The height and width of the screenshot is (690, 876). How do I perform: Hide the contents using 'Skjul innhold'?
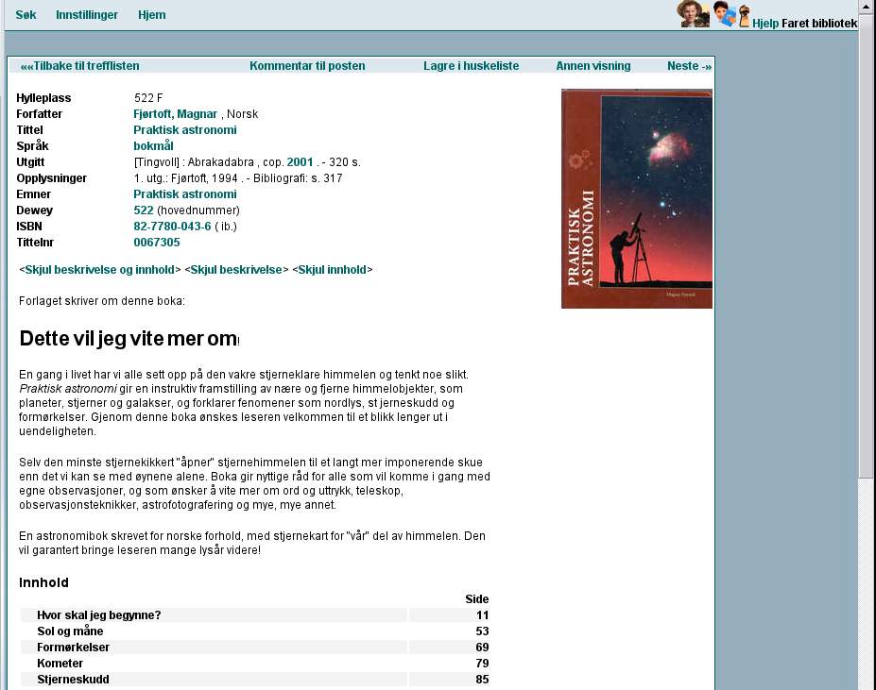(x=330, y=269)
